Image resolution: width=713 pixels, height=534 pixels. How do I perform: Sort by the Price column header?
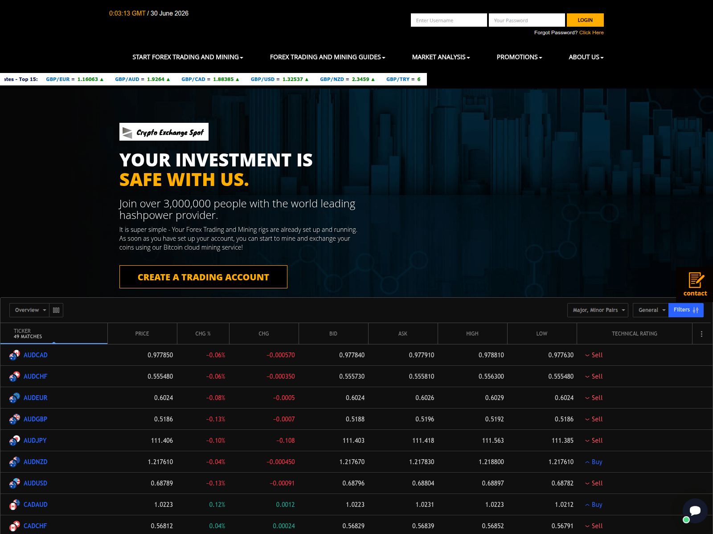(x=142, y=334)
